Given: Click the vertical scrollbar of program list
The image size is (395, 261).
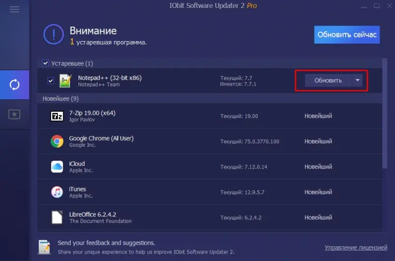Looking at the screenshot, I should (385, 114).
